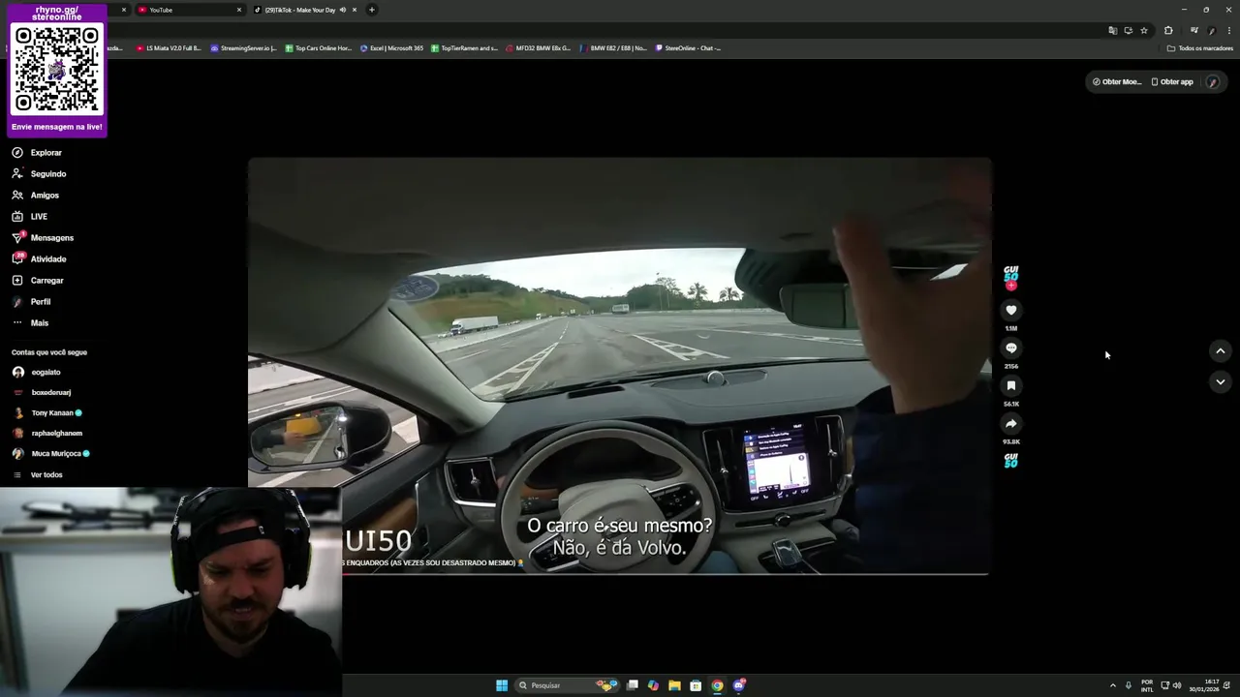Share the video with arrow icon
1240x697 pixels.
click(1010, 423)
